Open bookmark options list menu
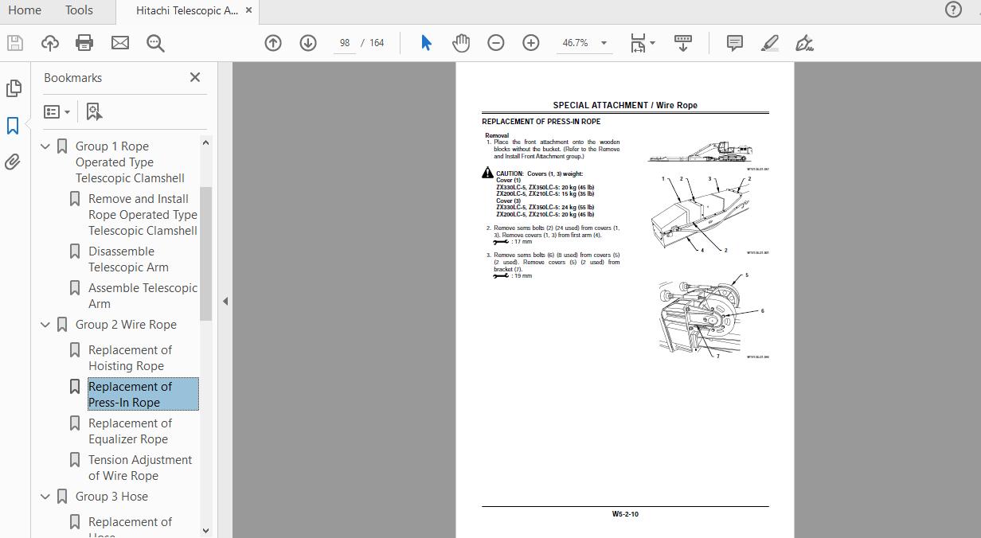 (x=57, y=112)
